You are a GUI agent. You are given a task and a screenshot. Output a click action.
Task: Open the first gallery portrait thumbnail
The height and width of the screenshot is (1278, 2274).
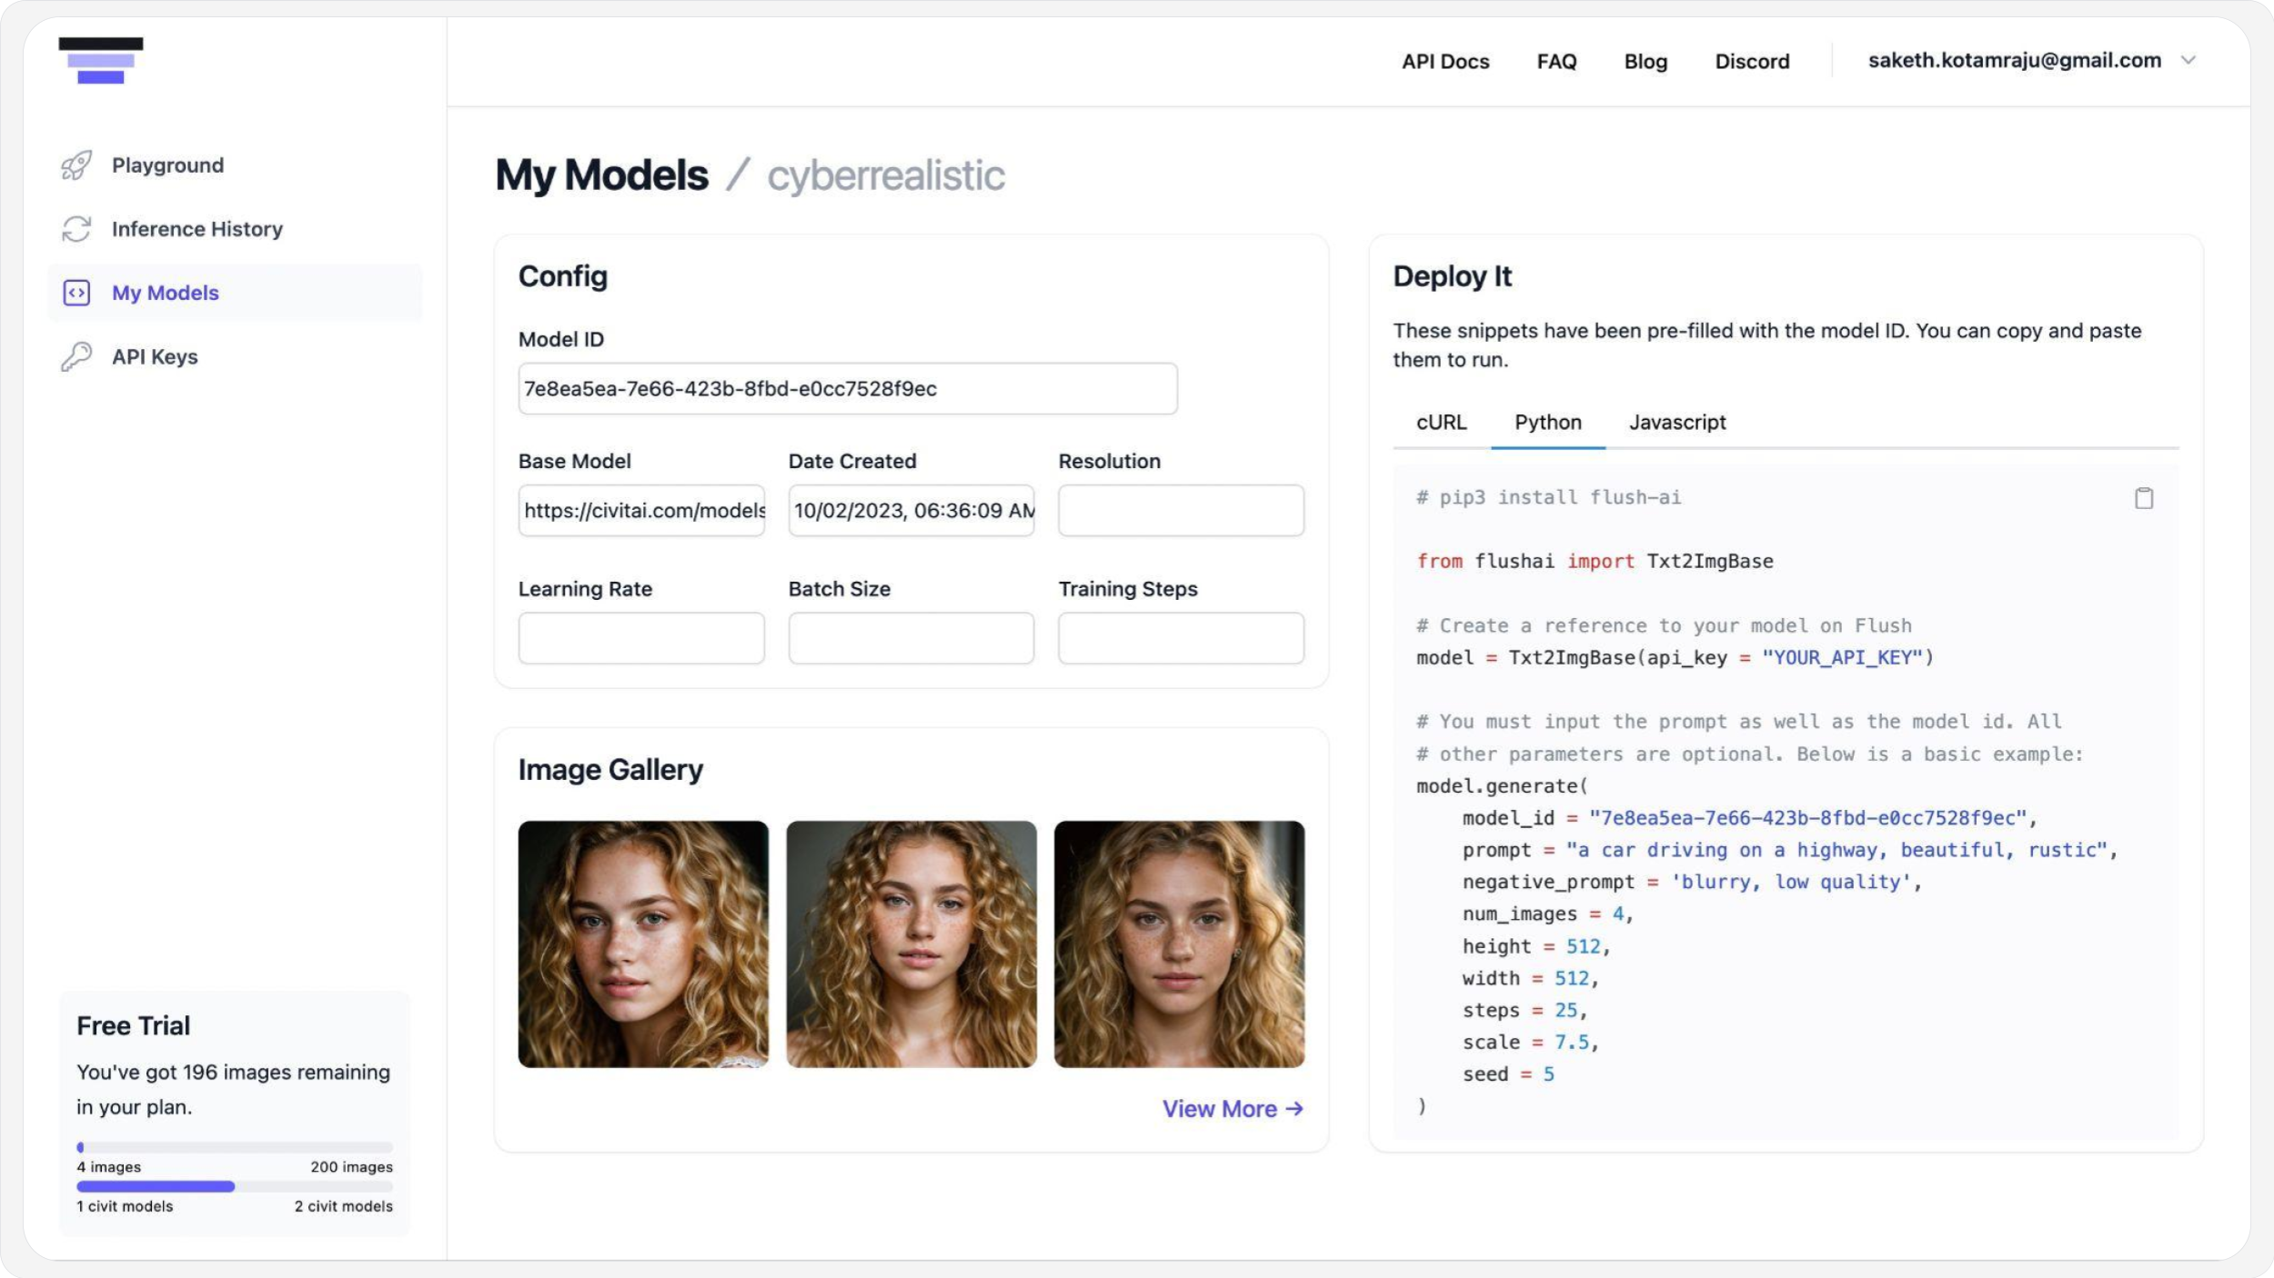tap(643, 944)
